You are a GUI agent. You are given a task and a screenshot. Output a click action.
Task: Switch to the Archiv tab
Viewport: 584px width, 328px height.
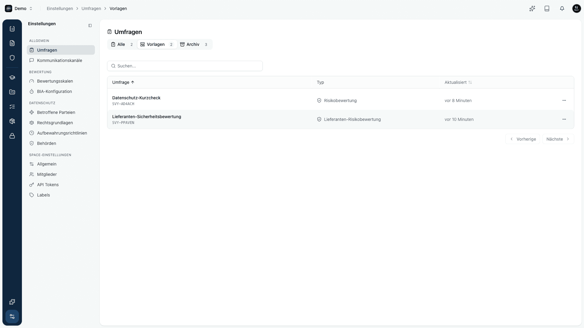point(194,44)
